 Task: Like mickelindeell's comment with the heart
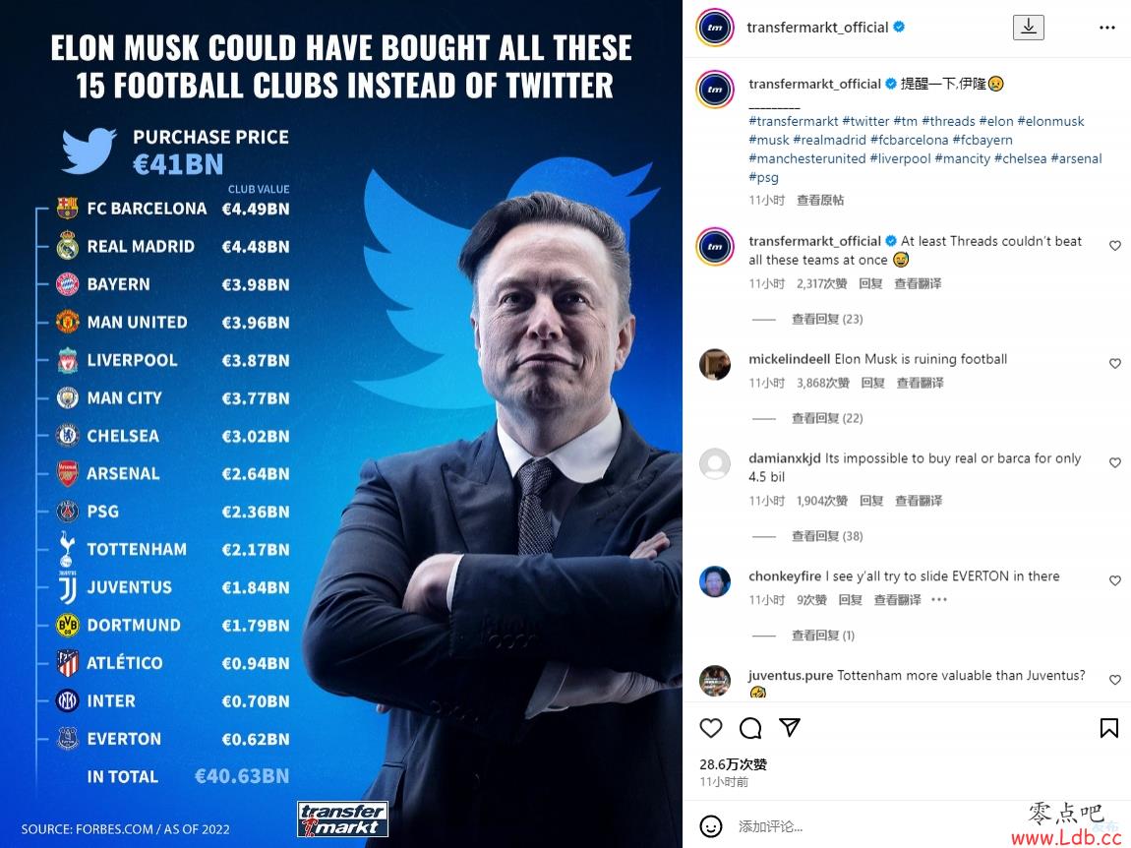click(x=1115, y=364)
